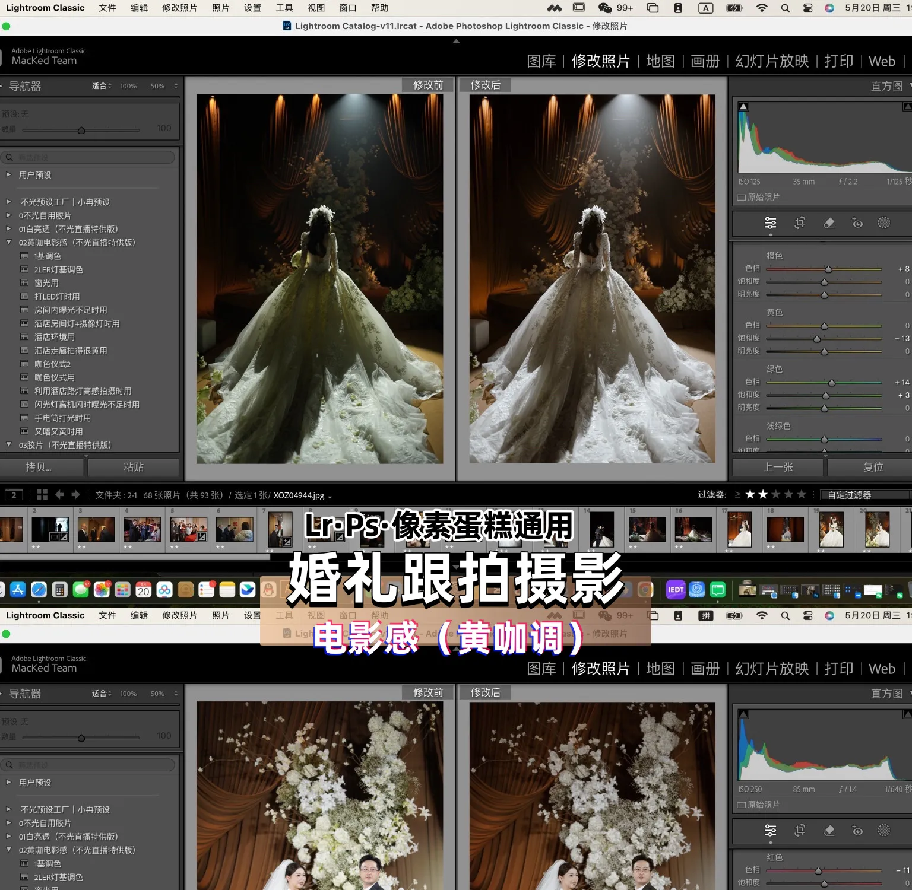This screenshot has height=890, width=912.
Task: Click the 粘贴 paste button
Action: coord(134,467)
